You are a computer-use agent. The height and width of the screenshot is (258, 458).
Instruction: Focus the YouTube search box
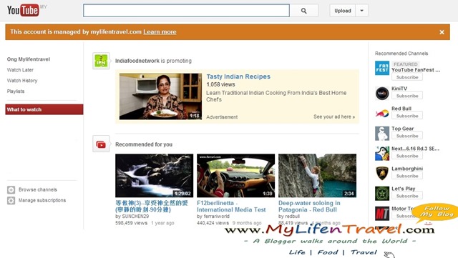186,11
